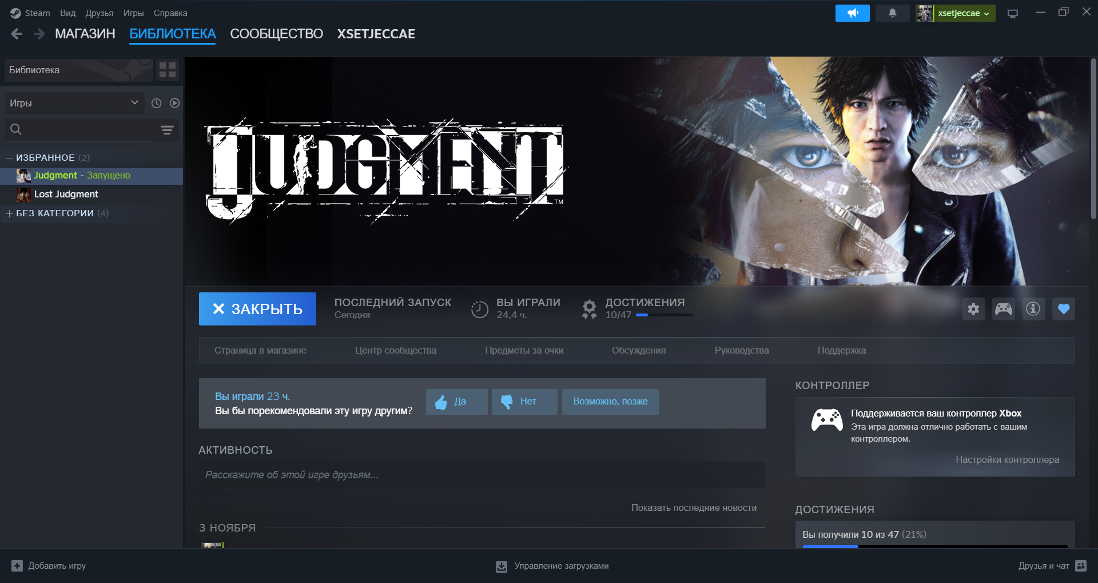Screen dimensions: 1098x583
Task: Click the library search magnifier icon
Action: coord(16,130)
